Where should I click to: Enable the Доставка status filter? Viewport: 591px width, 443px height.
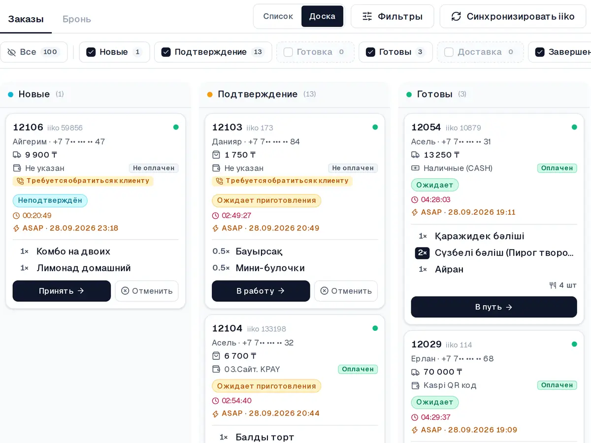(449, 52)
